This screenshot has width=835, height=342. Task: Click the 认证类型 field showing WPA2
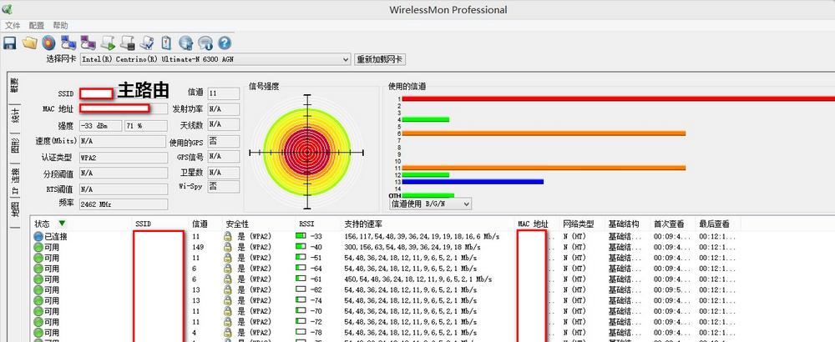(x=123, y=158)
